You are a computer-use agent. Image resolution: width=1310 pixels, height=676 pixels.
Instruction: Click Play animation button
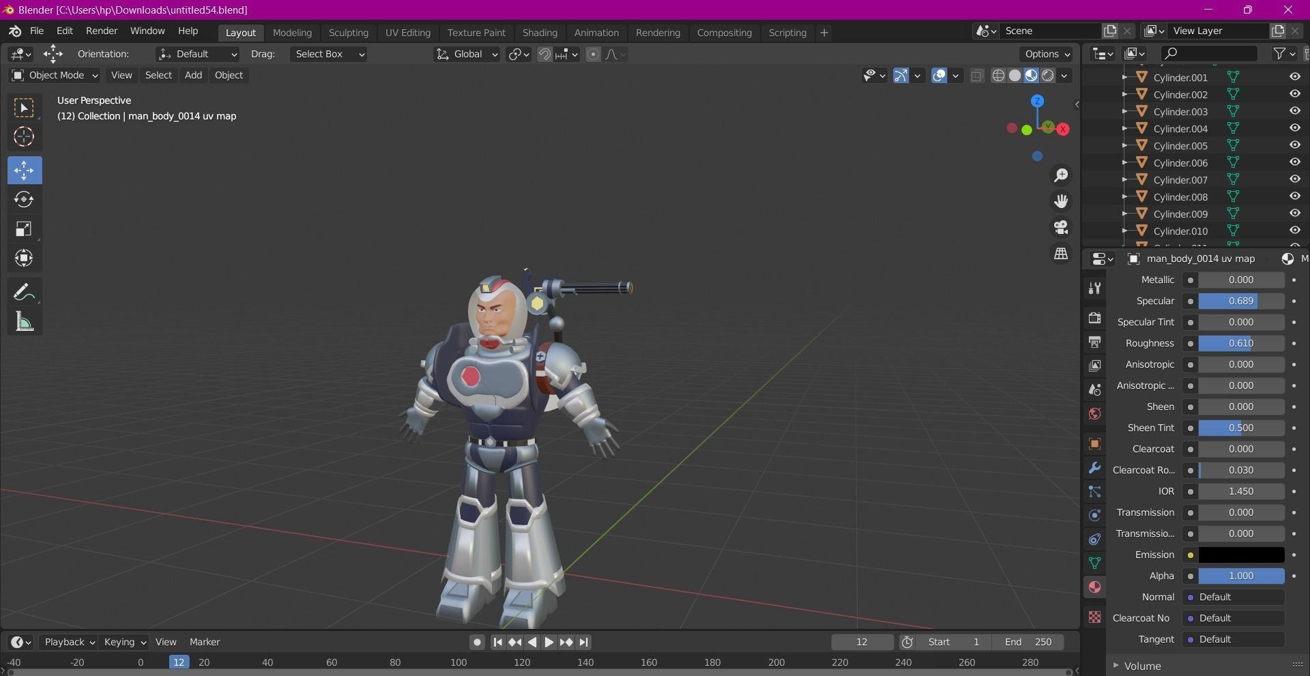[549, 642]
